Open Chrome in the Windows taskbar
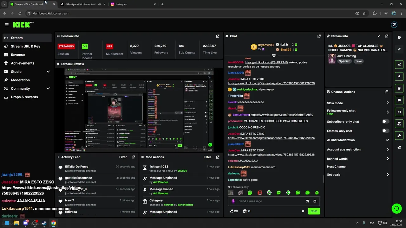Viewport: 406px width, 228px height. coord(54,223)
